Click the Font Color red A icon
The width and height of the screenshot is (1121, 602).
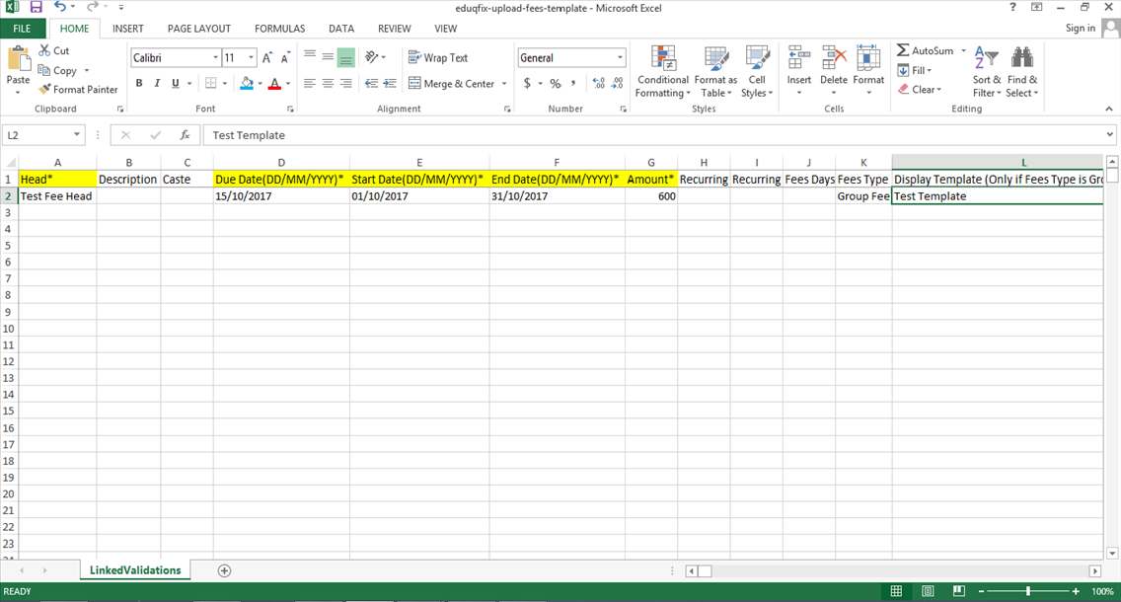(x=274, y=83)
